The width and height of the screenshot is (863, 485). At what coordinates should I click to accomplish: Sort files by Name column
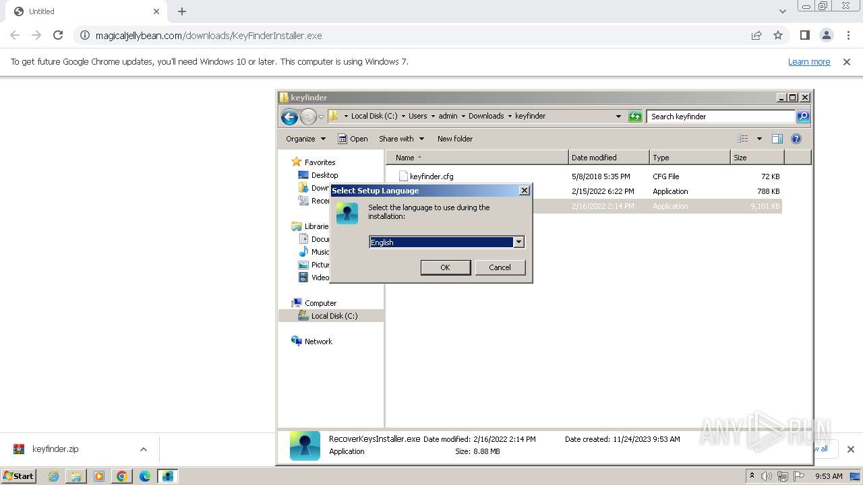pyautogui.click(x=477, y=158)
